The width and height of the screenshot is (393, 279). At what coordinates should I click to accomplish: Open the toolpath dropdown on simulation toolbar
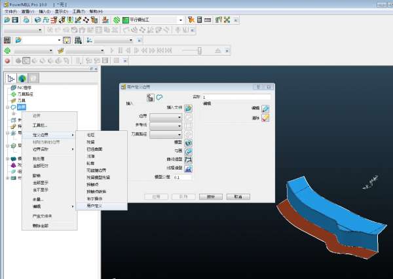coord(51,50)
